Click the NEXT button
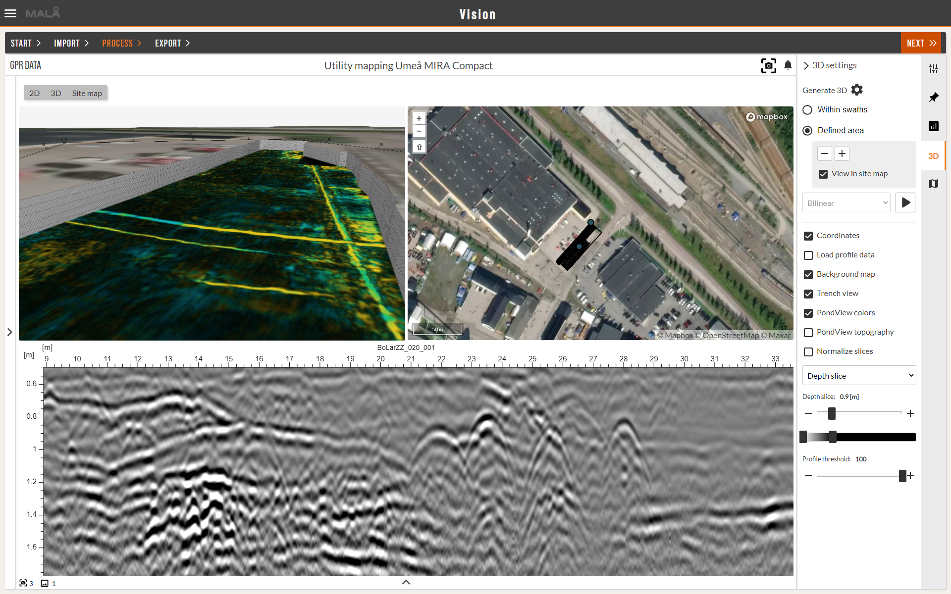Image resolution: width=951 pixels, height=594 pixels. [921, 43]
